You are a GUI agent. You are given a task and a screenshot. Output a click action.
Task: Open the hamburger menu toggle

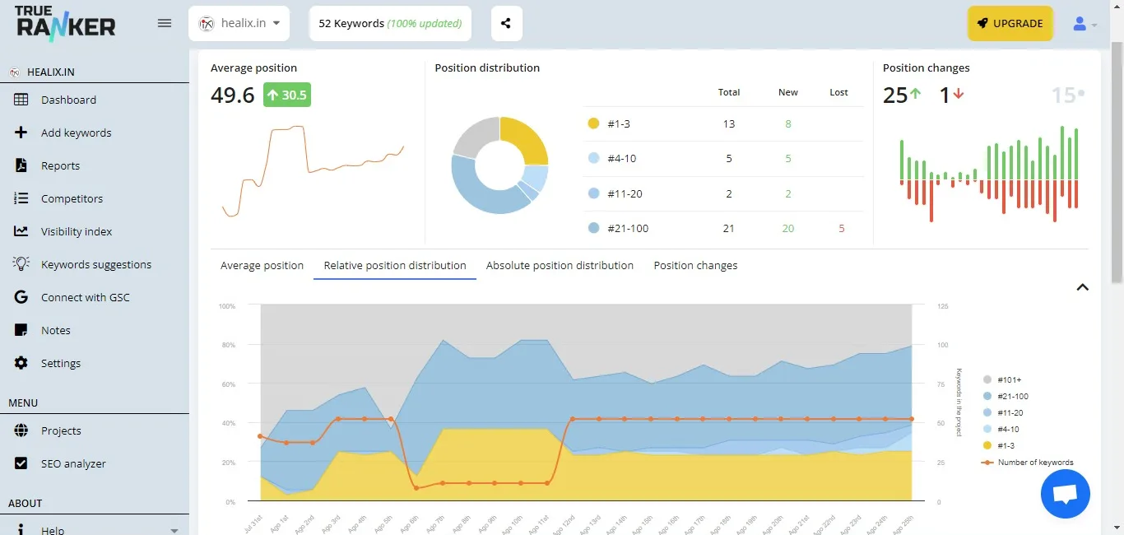165,23
